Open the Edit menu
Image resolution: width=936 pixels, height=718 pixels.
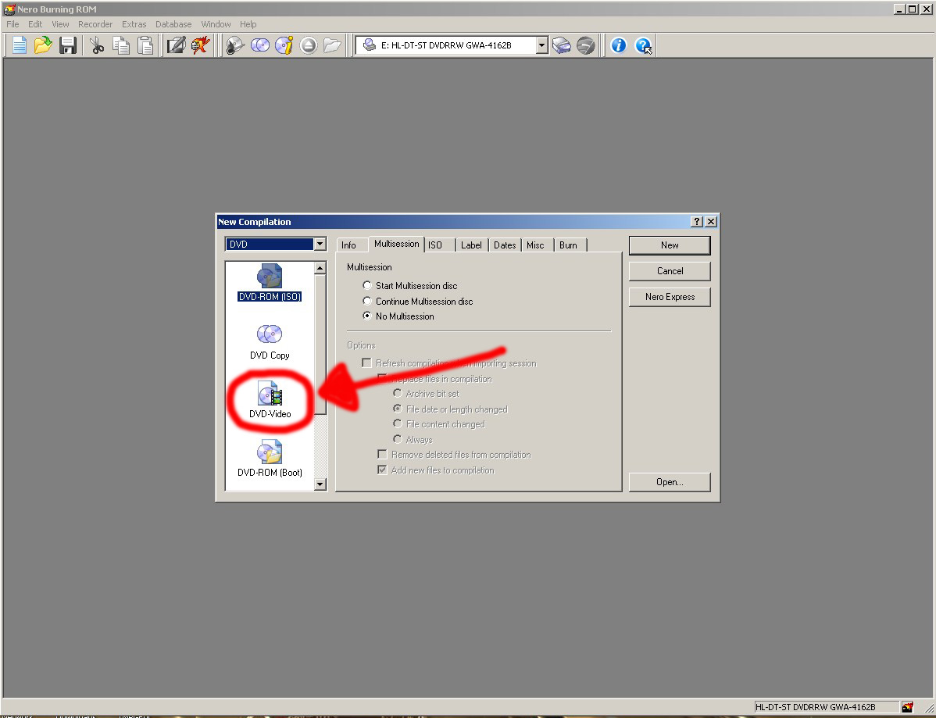click(x=35, y=24)
